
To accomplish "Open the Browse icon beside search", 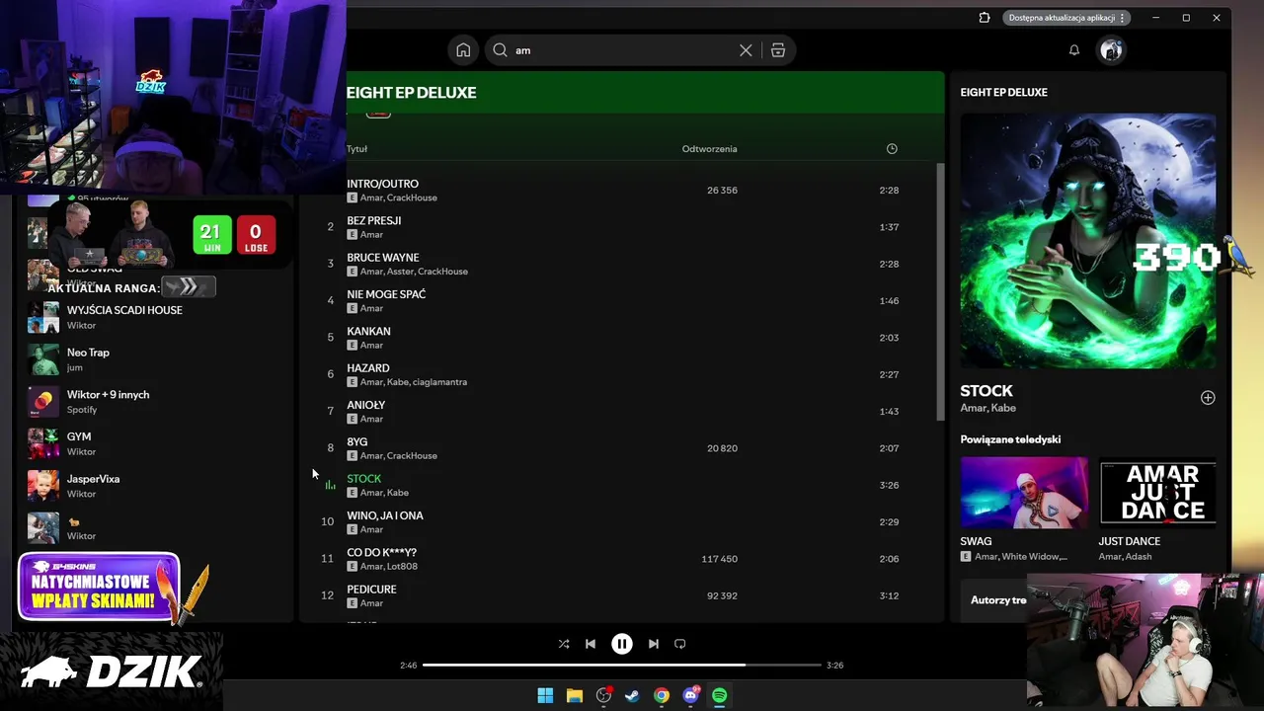I will click(x=778, y=50).
